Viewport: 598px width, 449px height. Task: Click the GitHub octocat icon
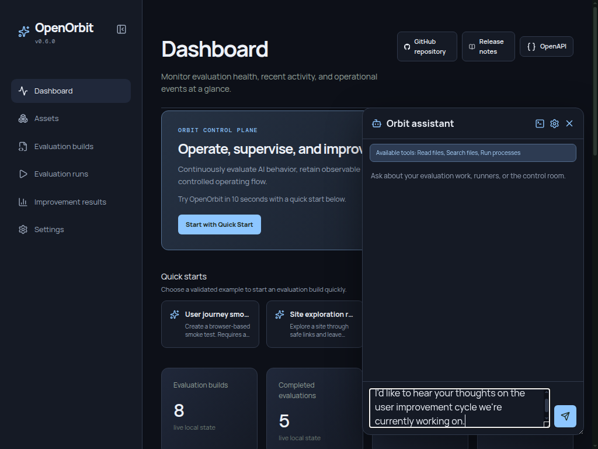pos(407,47)
